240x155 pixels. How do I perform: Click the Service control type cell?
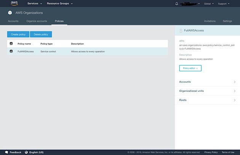coord(48,51)
